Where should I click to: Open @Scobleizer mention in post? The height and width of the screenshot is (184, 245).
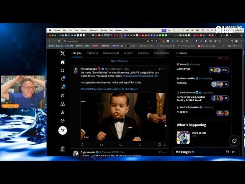[114, 89]
